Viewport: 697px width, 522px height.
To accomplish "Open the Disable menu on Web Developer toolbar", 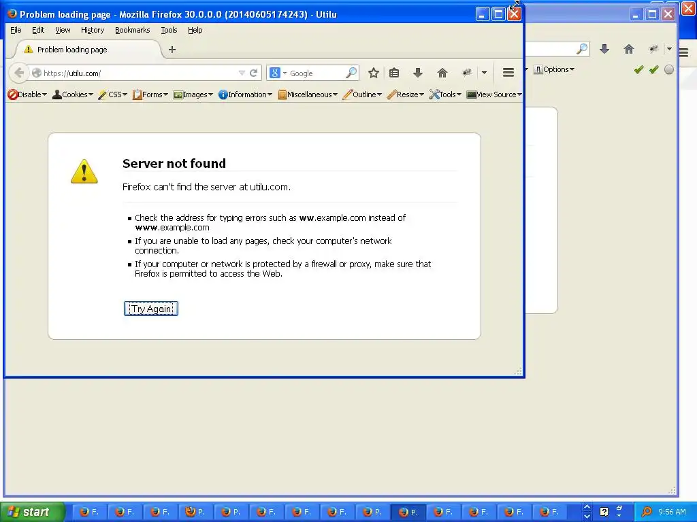I will [27, 94].
